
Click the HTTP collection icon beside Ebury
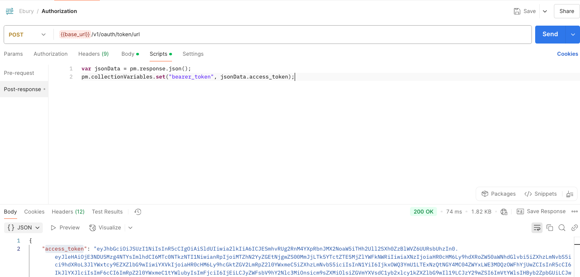pos(9,11)
